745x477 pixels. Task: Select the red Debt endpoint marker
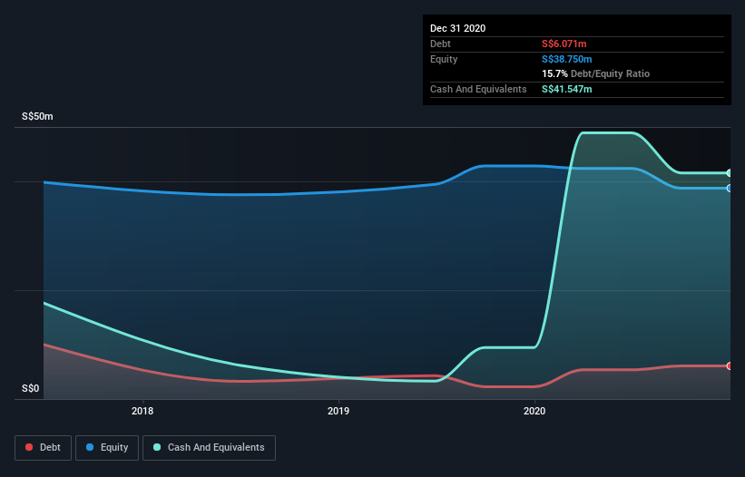click(x=730, y=366)
